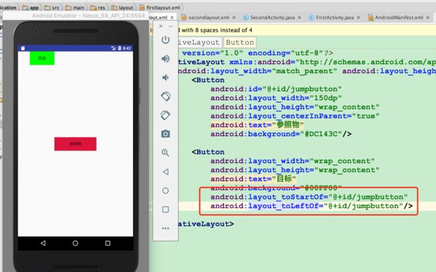
Task: Switch to secondlayout.xml tab
Action: point(209,17)
